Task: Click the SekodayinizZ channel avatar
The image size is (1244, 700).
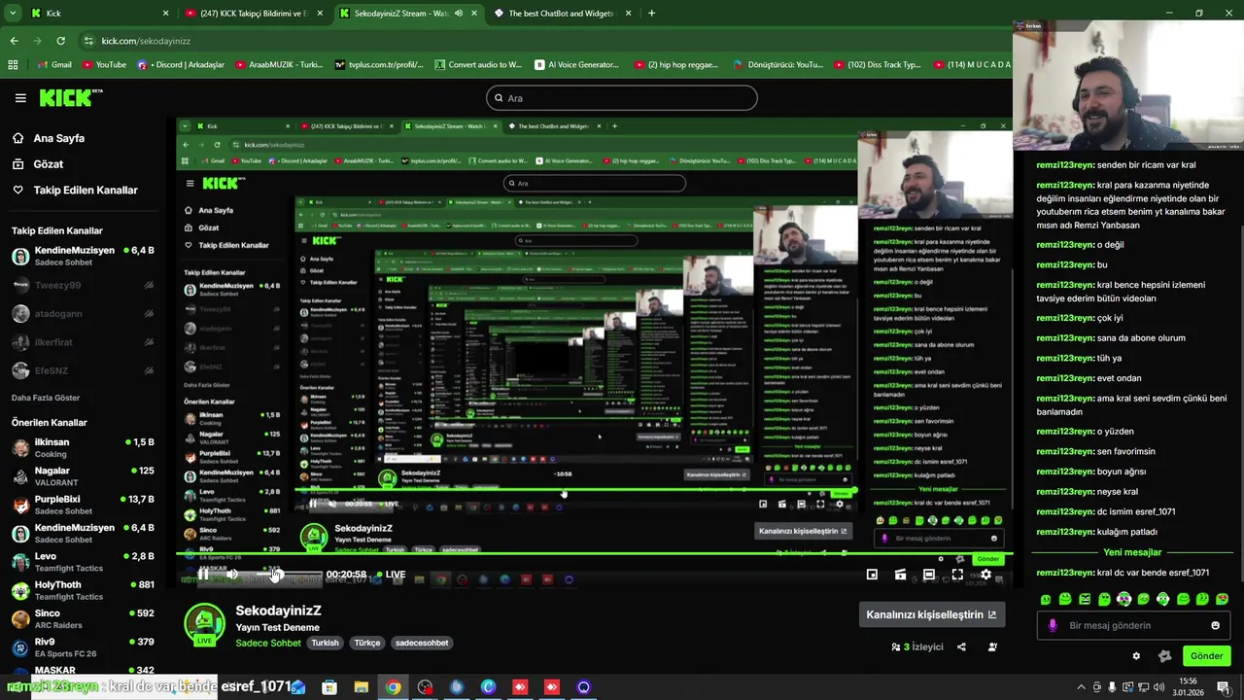Action: (204, 624)
